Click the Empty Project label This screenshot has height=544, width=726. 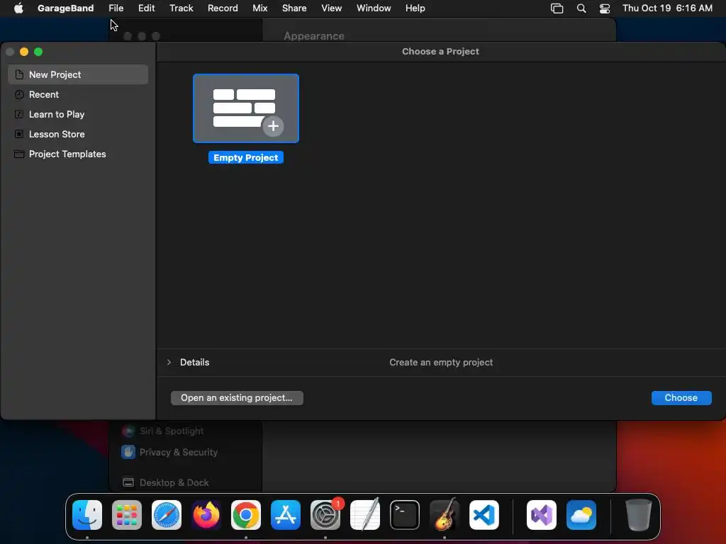pos(246,158)
